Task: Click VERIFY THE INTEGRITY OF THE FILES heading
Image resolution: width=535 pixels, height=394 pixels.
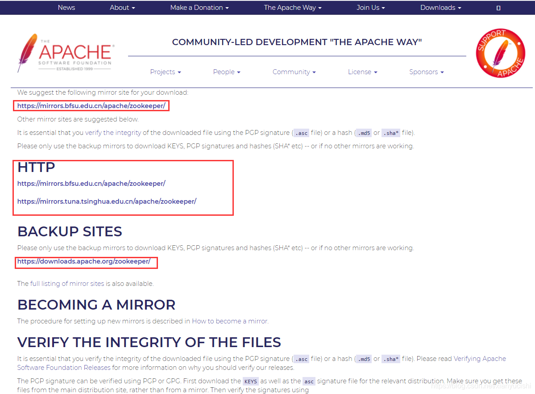Action: tap(149, 342)
